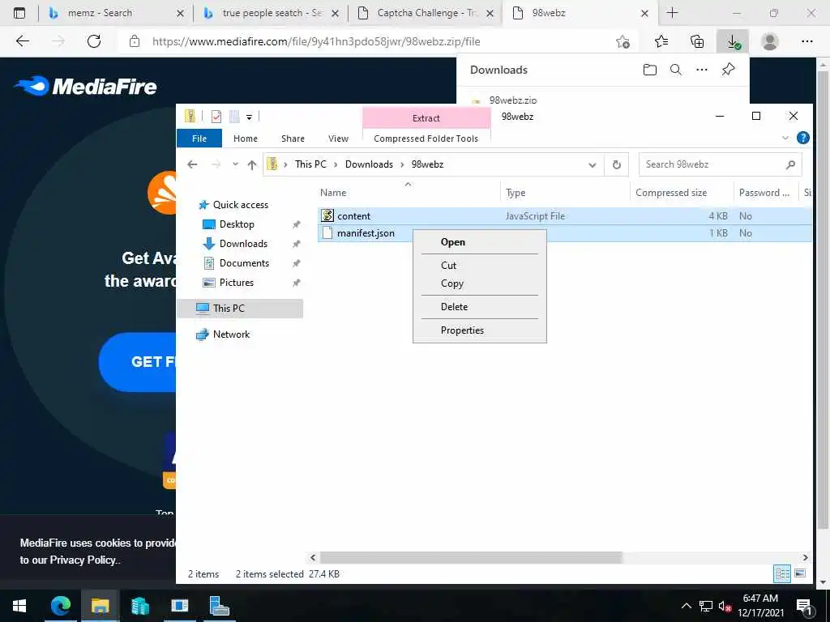Screen dimensions: 830x622
Task: Open Quick access in navigation pane
Action: tap(240, 205)
